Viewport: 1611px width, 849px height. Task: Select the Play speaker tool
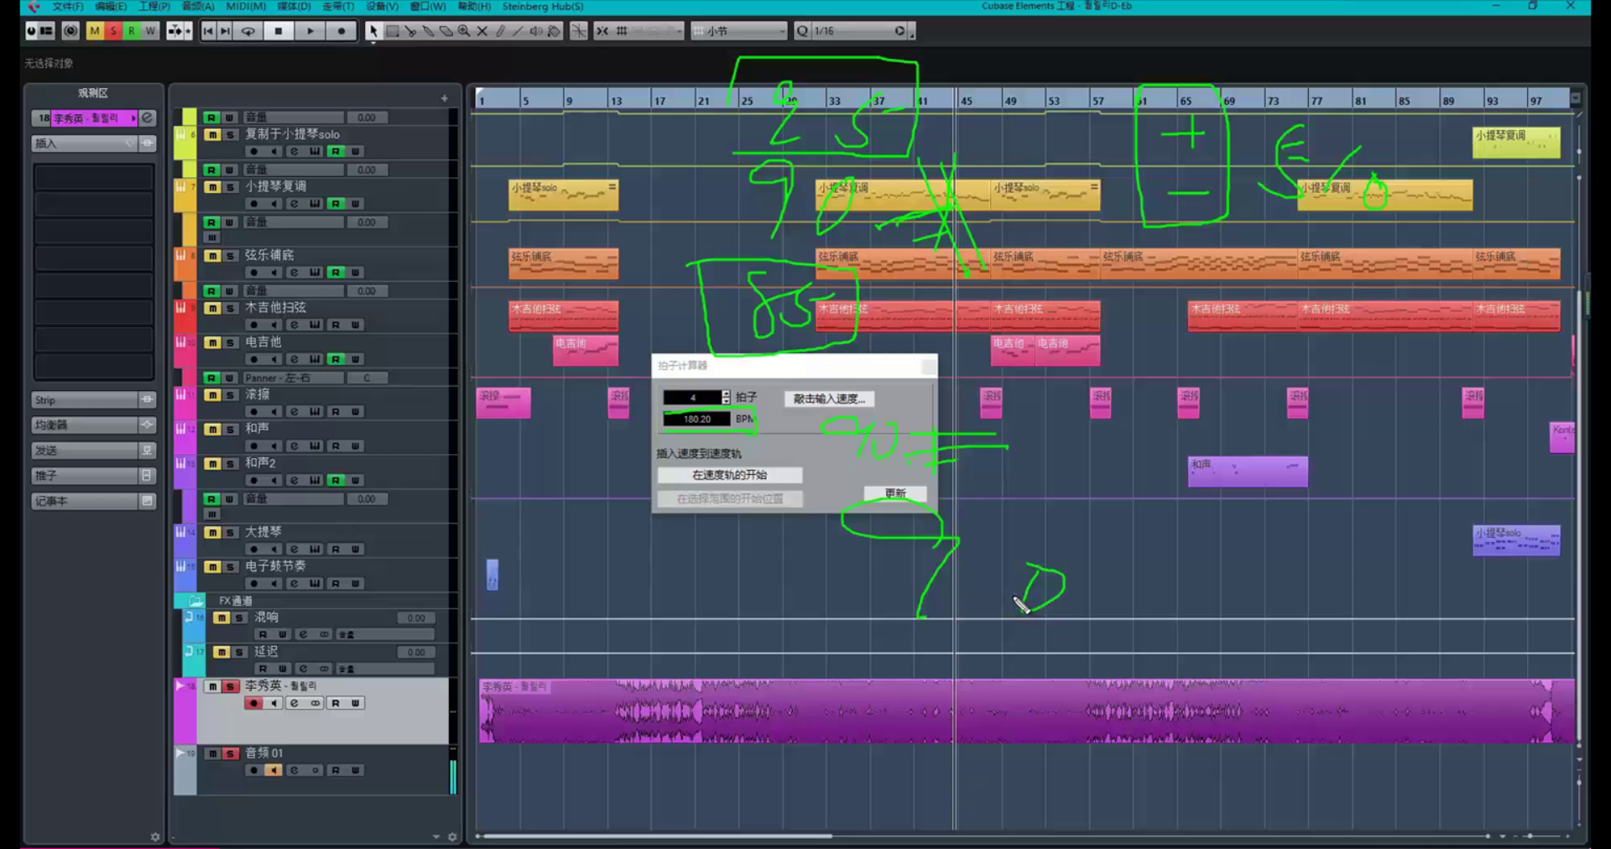point(536,31)
